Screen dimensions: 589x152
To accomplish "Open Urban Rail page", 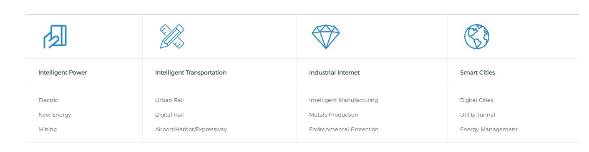I will [169, 100].
